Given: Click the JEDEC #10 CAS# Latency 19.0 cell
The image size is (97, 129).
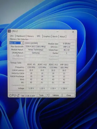Looking at the screenshot, I should click(42, 70).
